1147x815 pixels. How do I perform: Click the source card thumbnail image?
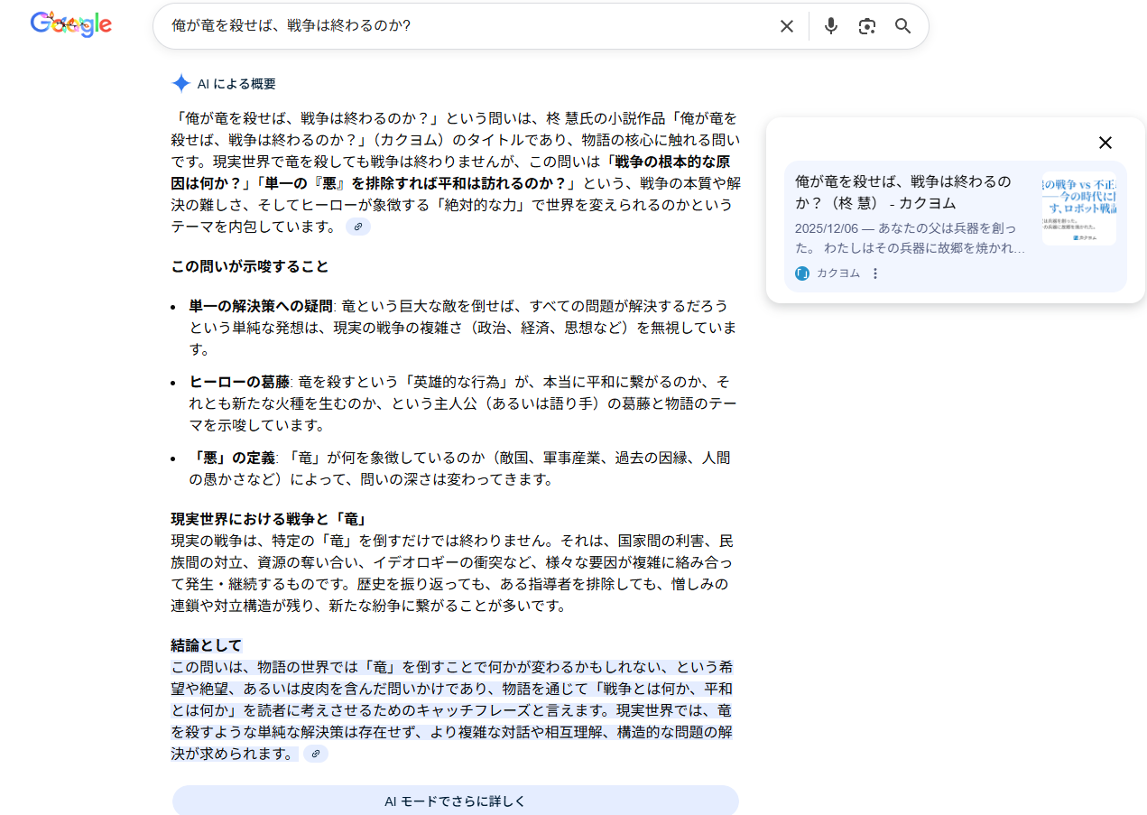coord(1078,208)
